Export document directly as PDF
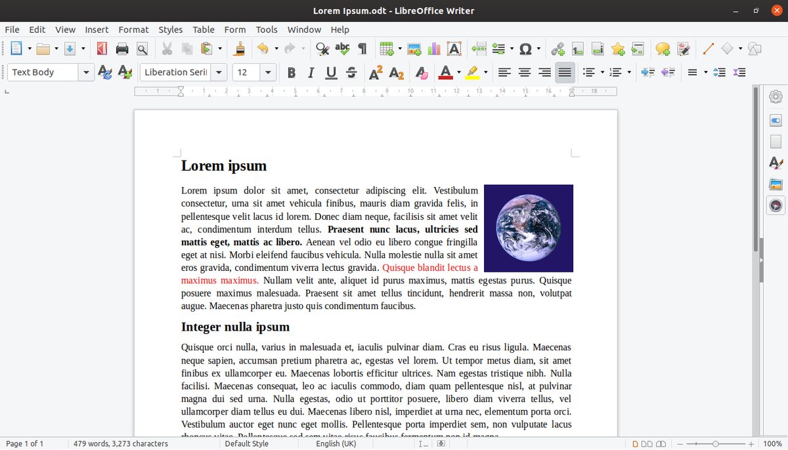Screen dimensions: 788x450 [101, 49]
